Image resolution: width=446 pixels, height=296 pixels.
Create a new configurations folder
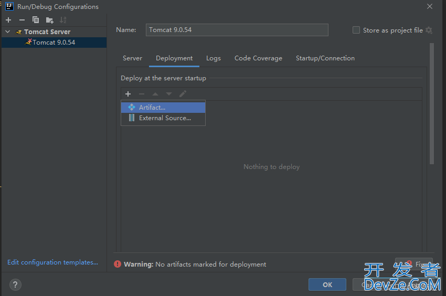click(49, 20)
